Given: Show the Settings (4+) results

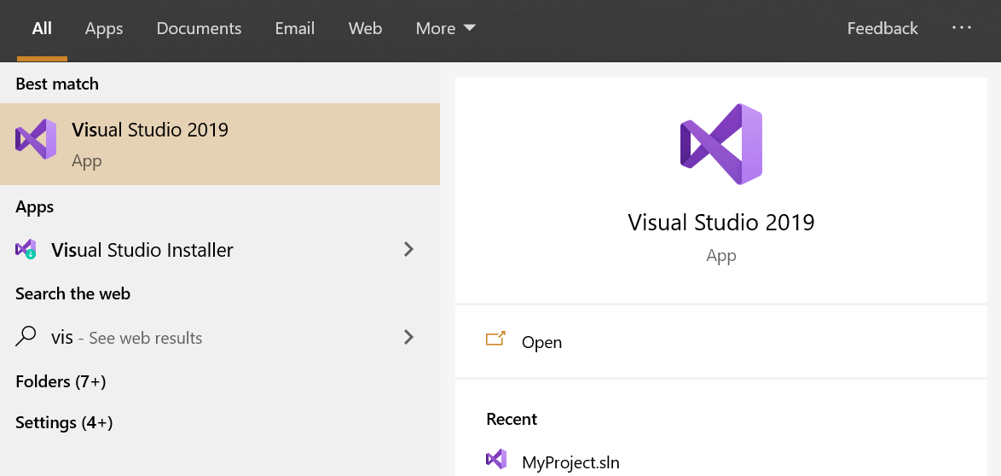Looking at the screenshot, I should point(64,422).
